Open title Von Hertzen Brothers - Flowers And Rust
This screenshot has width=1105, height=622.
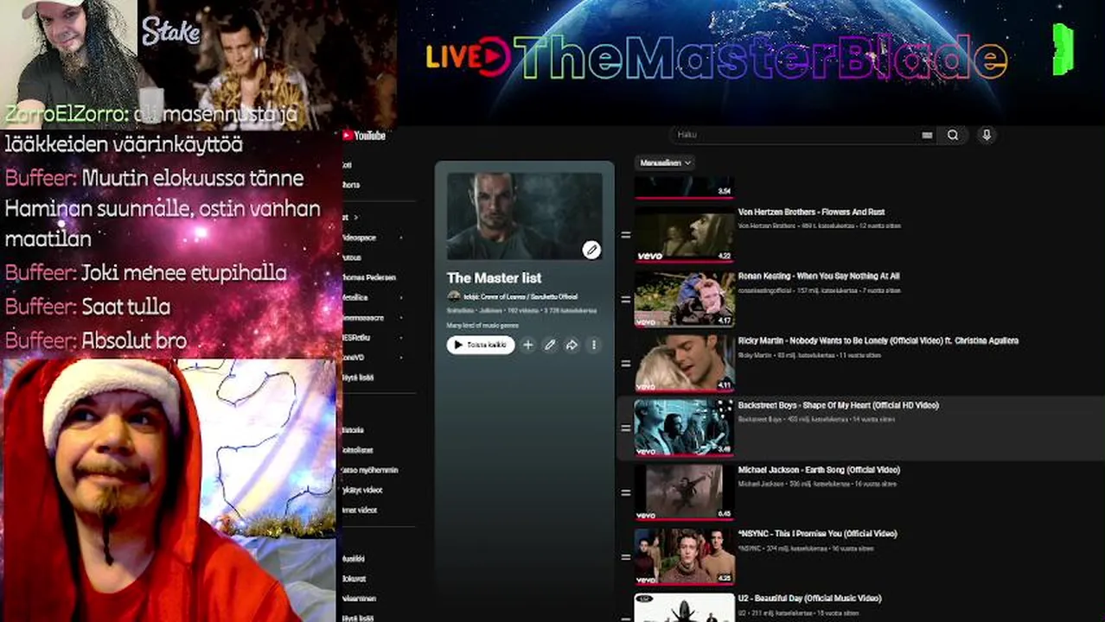pyautogui.click(x=811, y=212)
